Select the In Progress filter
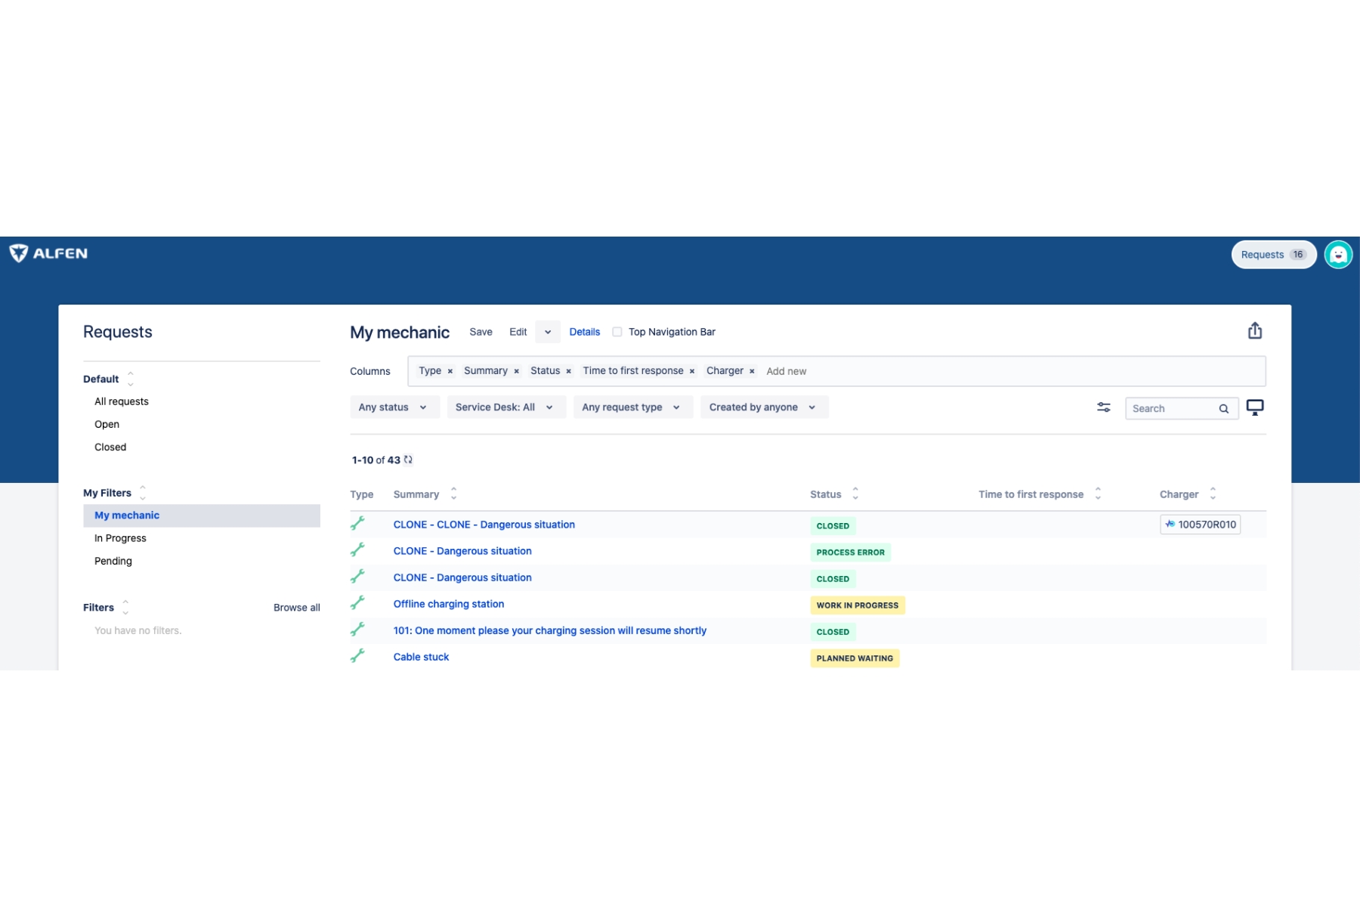This screenshot has height=907, width=1360. pyautogui.click(x=120, y=538)
